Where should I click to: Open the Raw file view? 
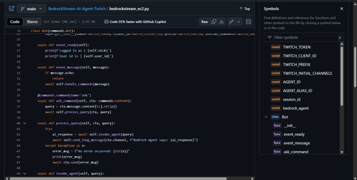click(x=205, y=22)
